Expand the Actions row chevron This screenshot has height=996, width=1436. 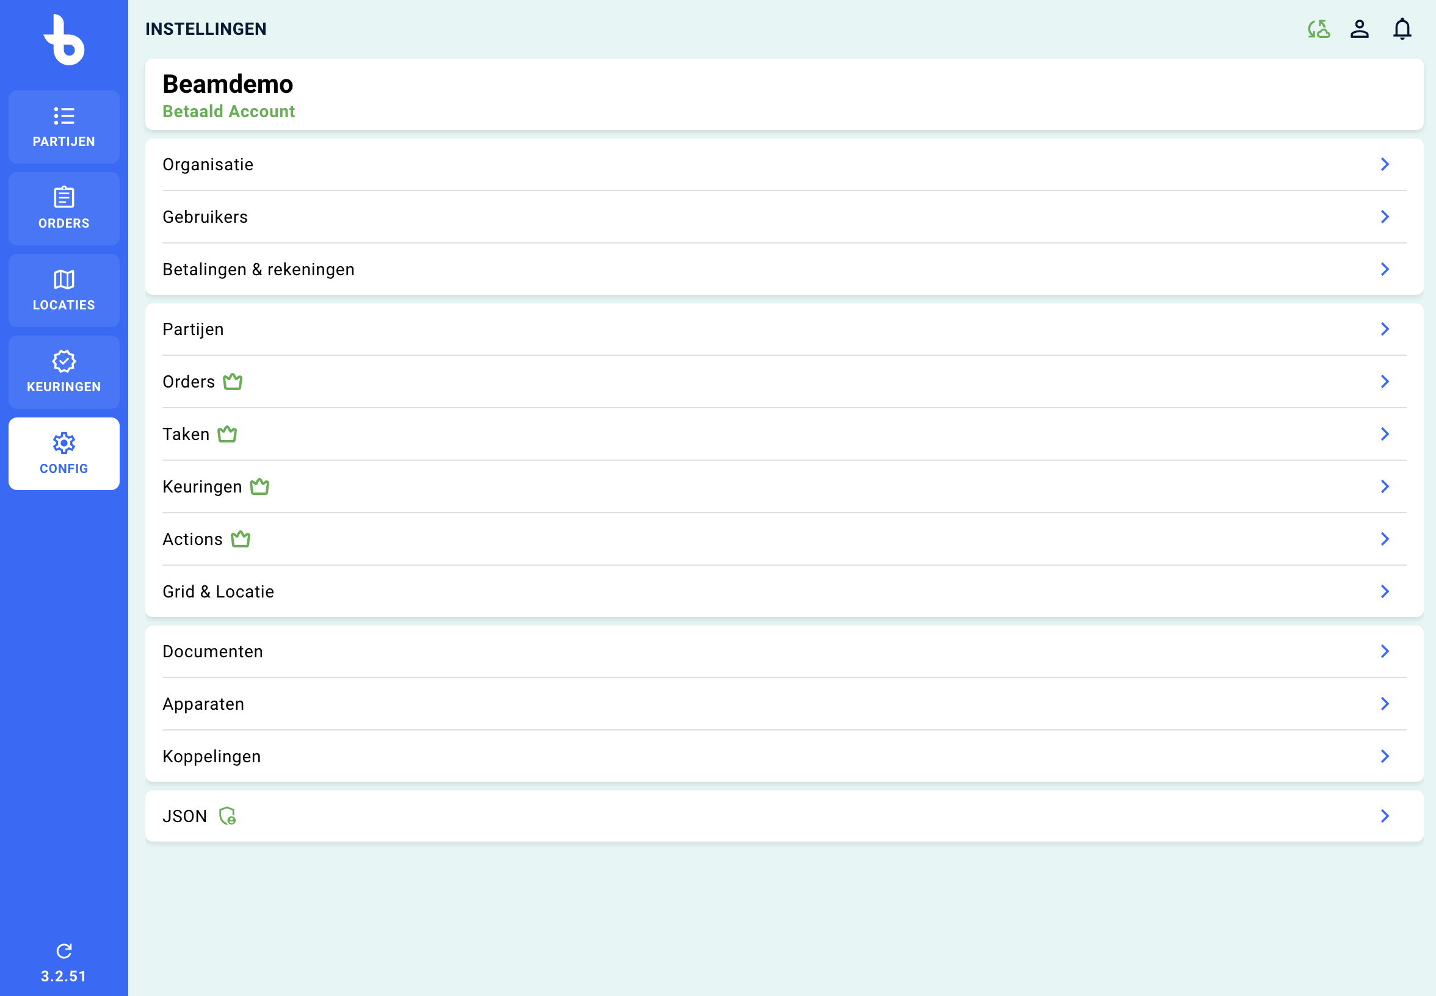point(1384,538)
